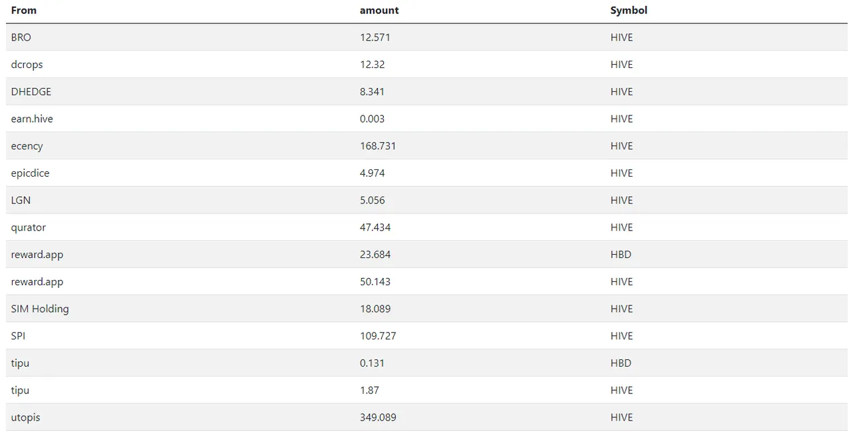Click the SPI amount 109.727

378,336
